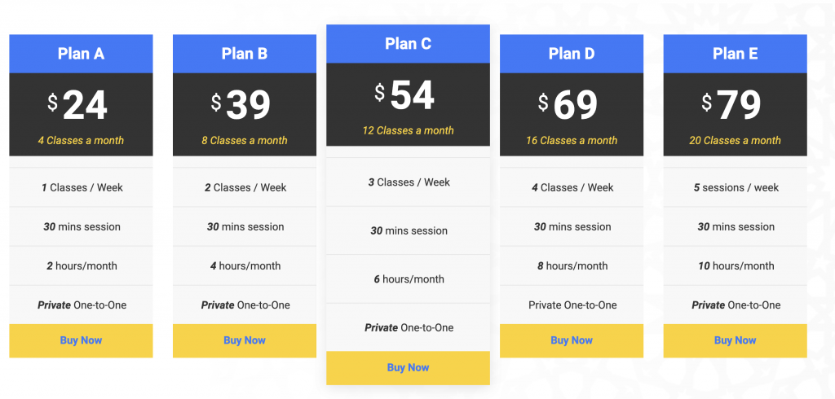This screenshot has width=835, height=399.
Task: Select the Plan E header
Action: click(735, 54)
